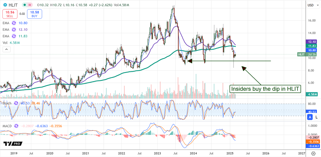Select 2025 on the bottom time axis
The height and width of the screenshot is (157, 321).
click(230, 154)
